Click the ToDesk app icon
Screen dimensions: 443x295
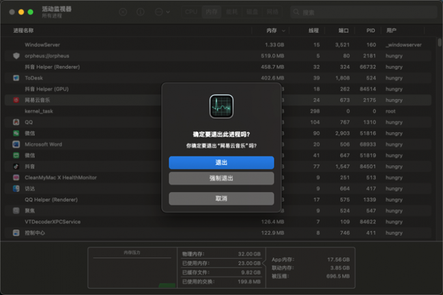click(x=16, y=78)
